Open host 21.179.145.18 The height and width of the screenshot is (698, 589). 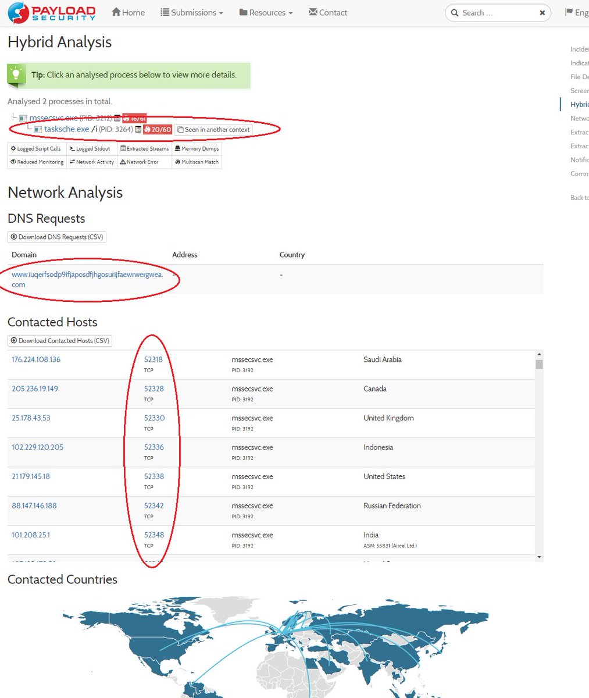(x=31, y=476)
